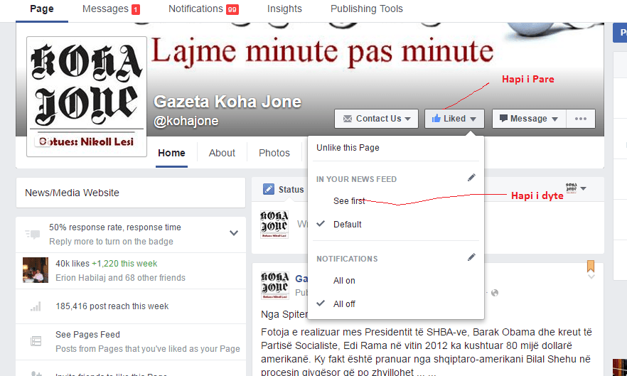Select Default news feed option
627x376 pixels.
click(347, 225)
